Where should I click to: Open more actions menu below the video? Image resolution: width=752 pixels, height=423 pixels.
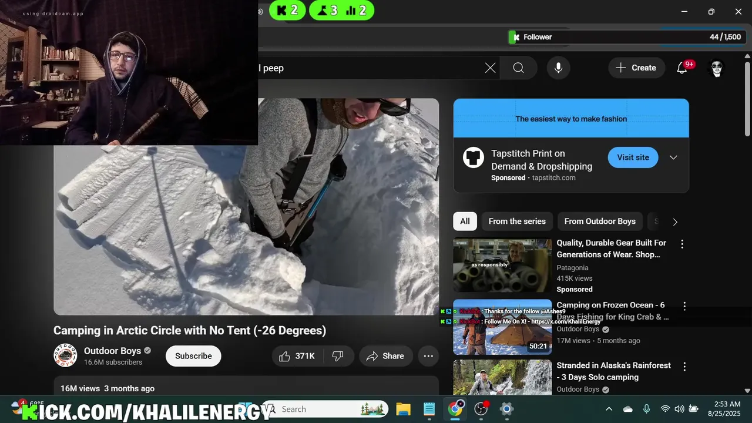point(428,356)
